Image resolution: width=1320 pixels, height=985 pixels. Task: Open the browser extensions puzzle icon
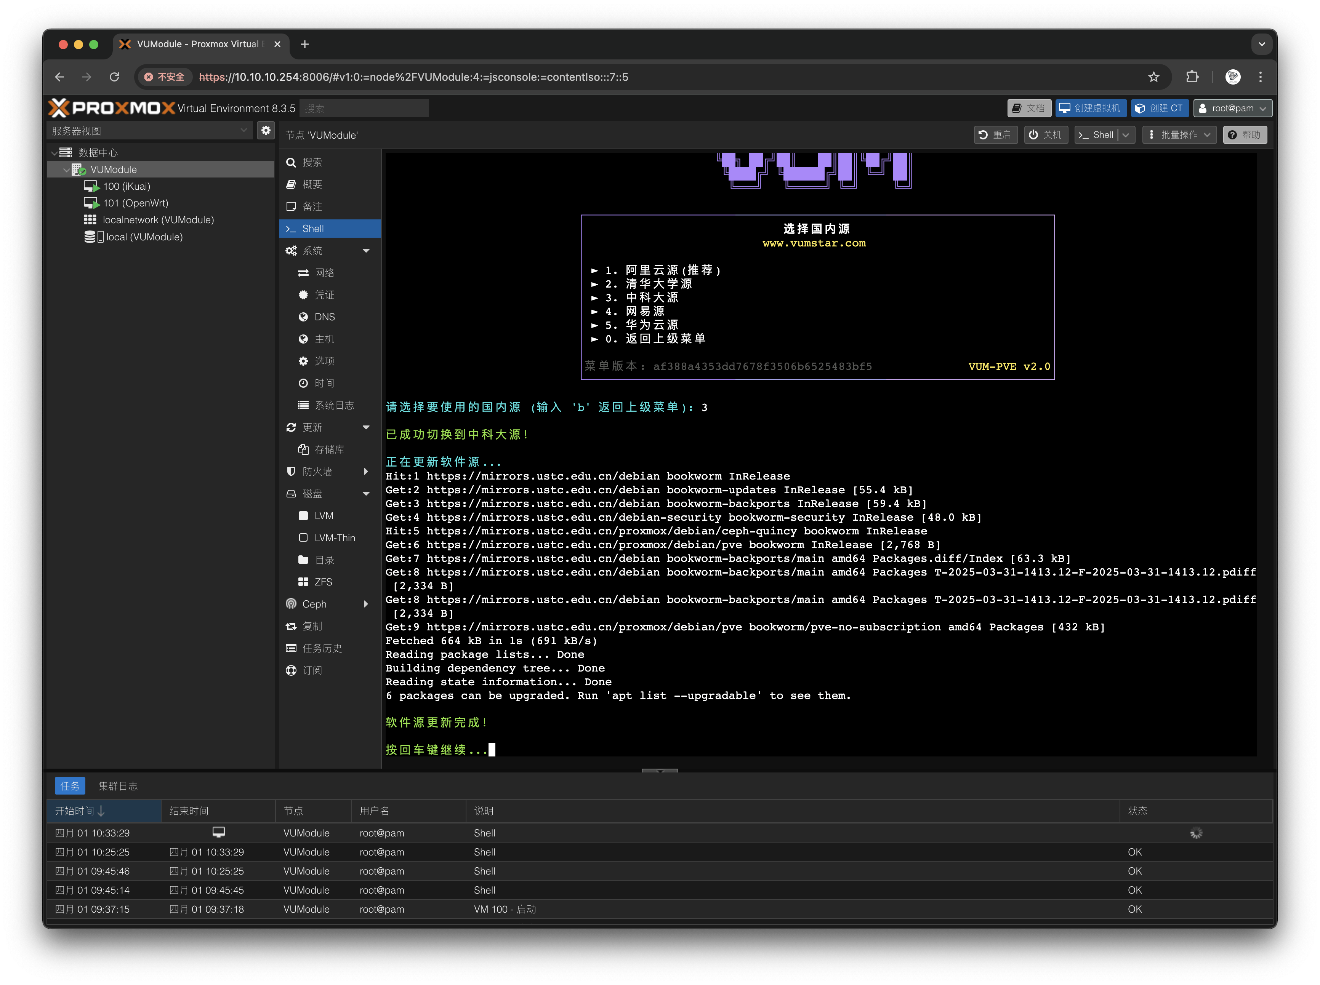point(1192,77)
